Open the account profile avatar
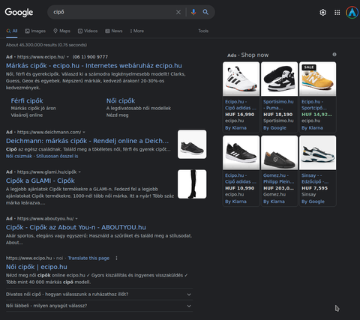 point(352,13)
